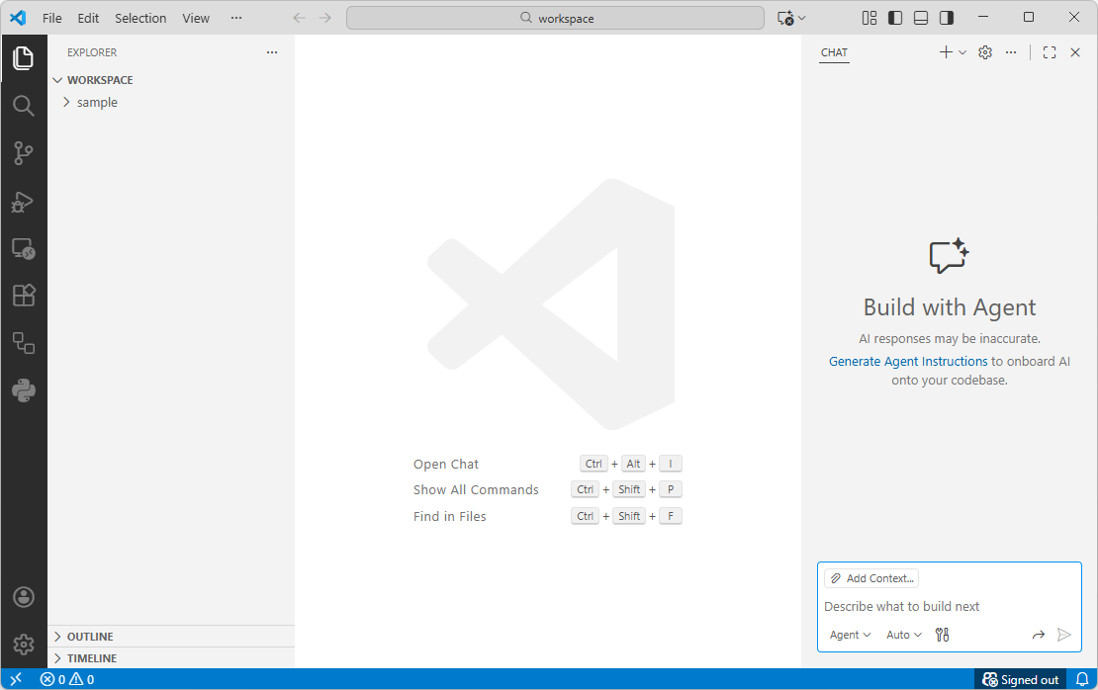Open the Source Control view
Viewport: 1098px width, 690px height.
[23, 153]
